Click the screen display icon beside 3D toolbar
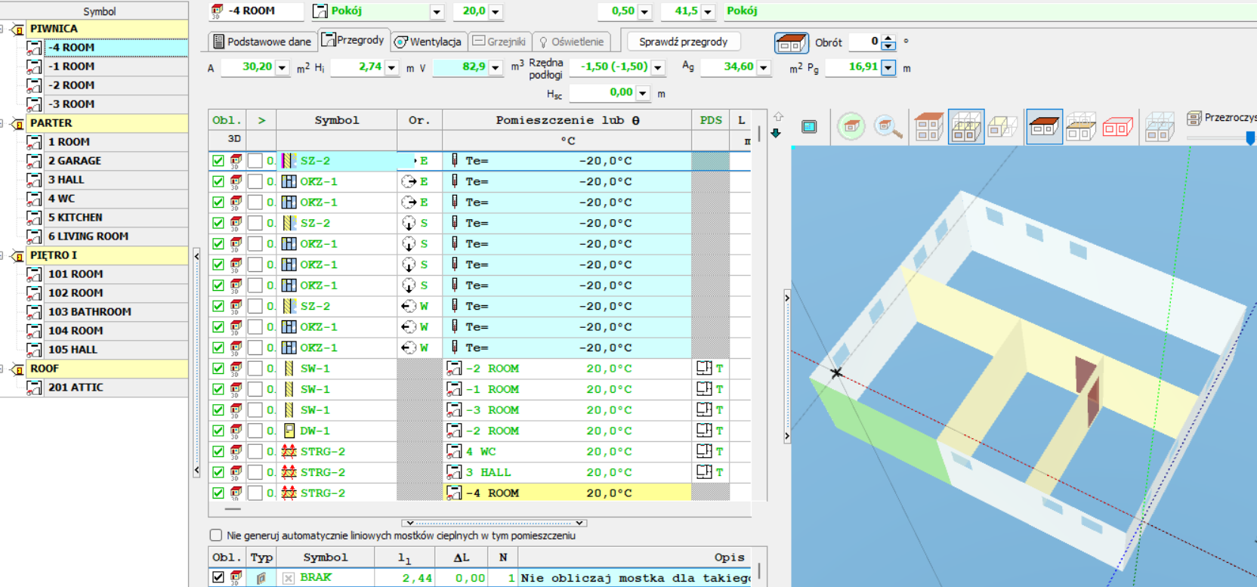The height and width of the screenshot is (587, 1257). click(809, 127)
